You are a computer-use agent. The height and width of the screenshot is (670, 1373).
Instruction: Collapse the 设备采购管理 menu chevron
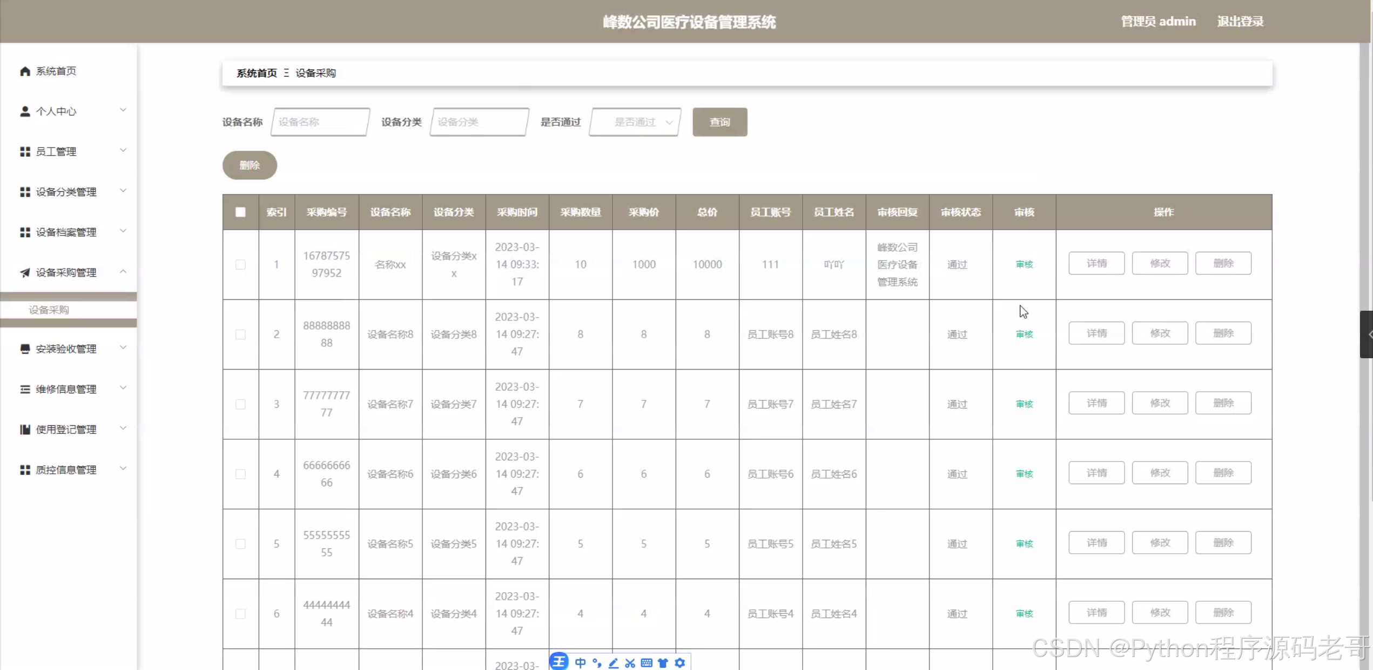(123, 271)
